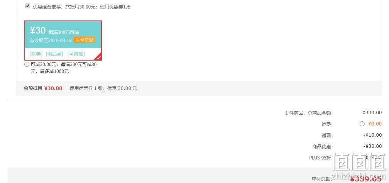Click the ¥399.00 total goods amount
The width and height of the screenshot is (389, 183).
(x=372, y=113)
